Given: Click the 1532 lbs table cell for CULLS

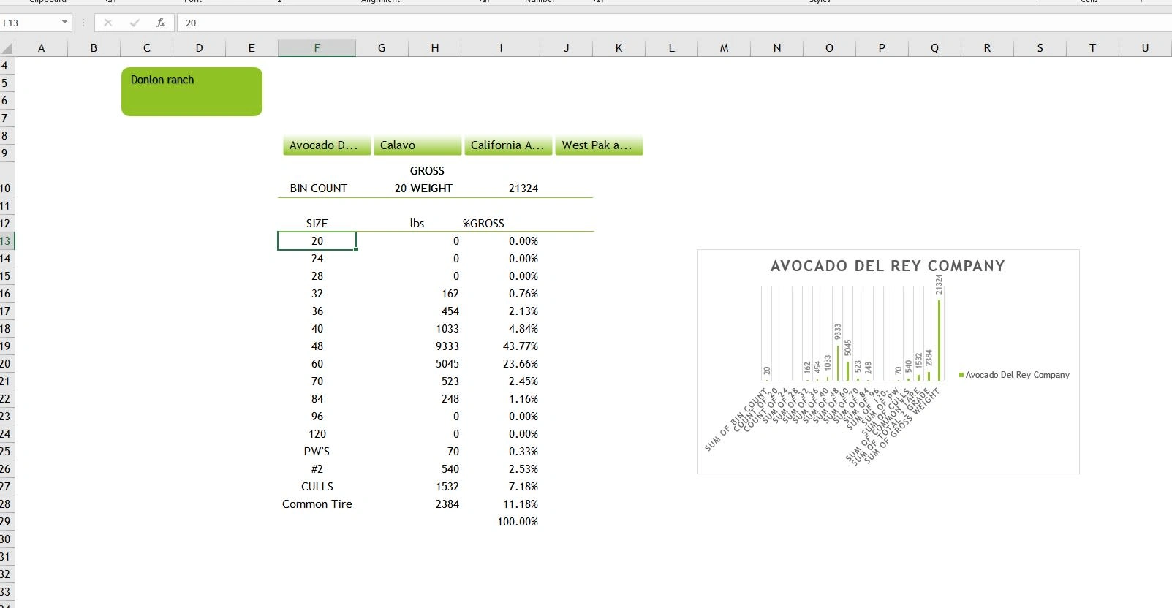Looking at the screenshot, I should point(435,487).
